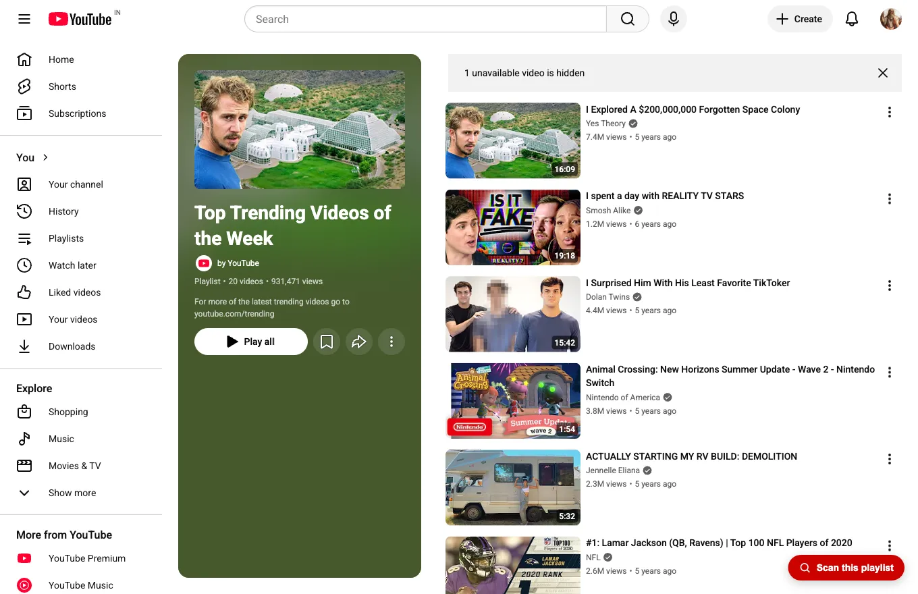Click the Home icon in the sidebar

[x=24, y=59]
